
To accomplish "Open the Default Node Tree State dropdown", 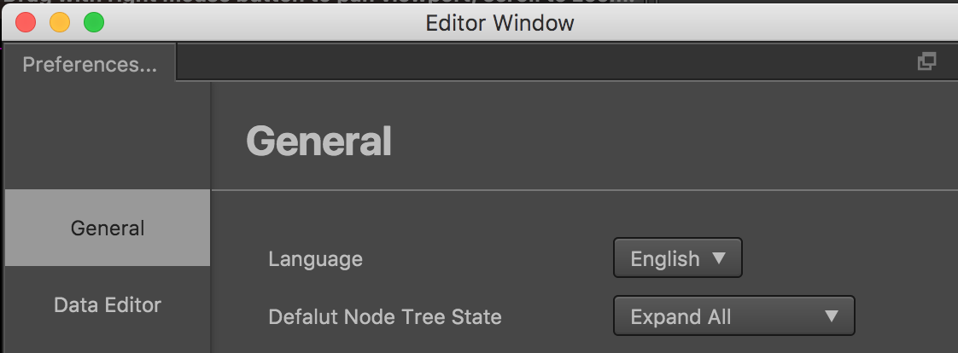I will click(x=733, y=316).
